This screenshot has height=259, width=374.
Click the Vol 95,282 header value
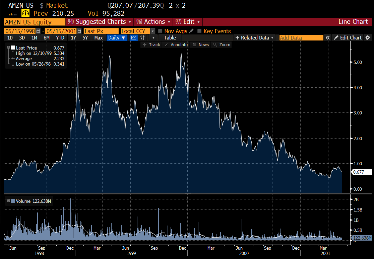click(x=106, y=13)
